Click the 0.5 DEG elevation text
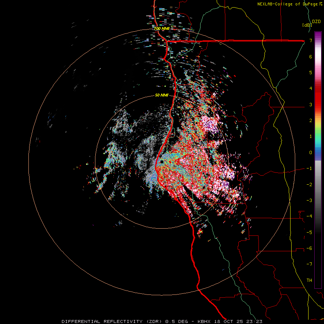The height and width of the screenshot is (324, 324). (176, 321)
